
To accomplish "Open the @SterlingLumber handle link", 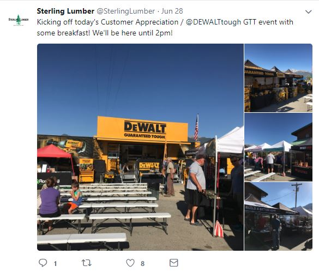I will coord(125,11).
